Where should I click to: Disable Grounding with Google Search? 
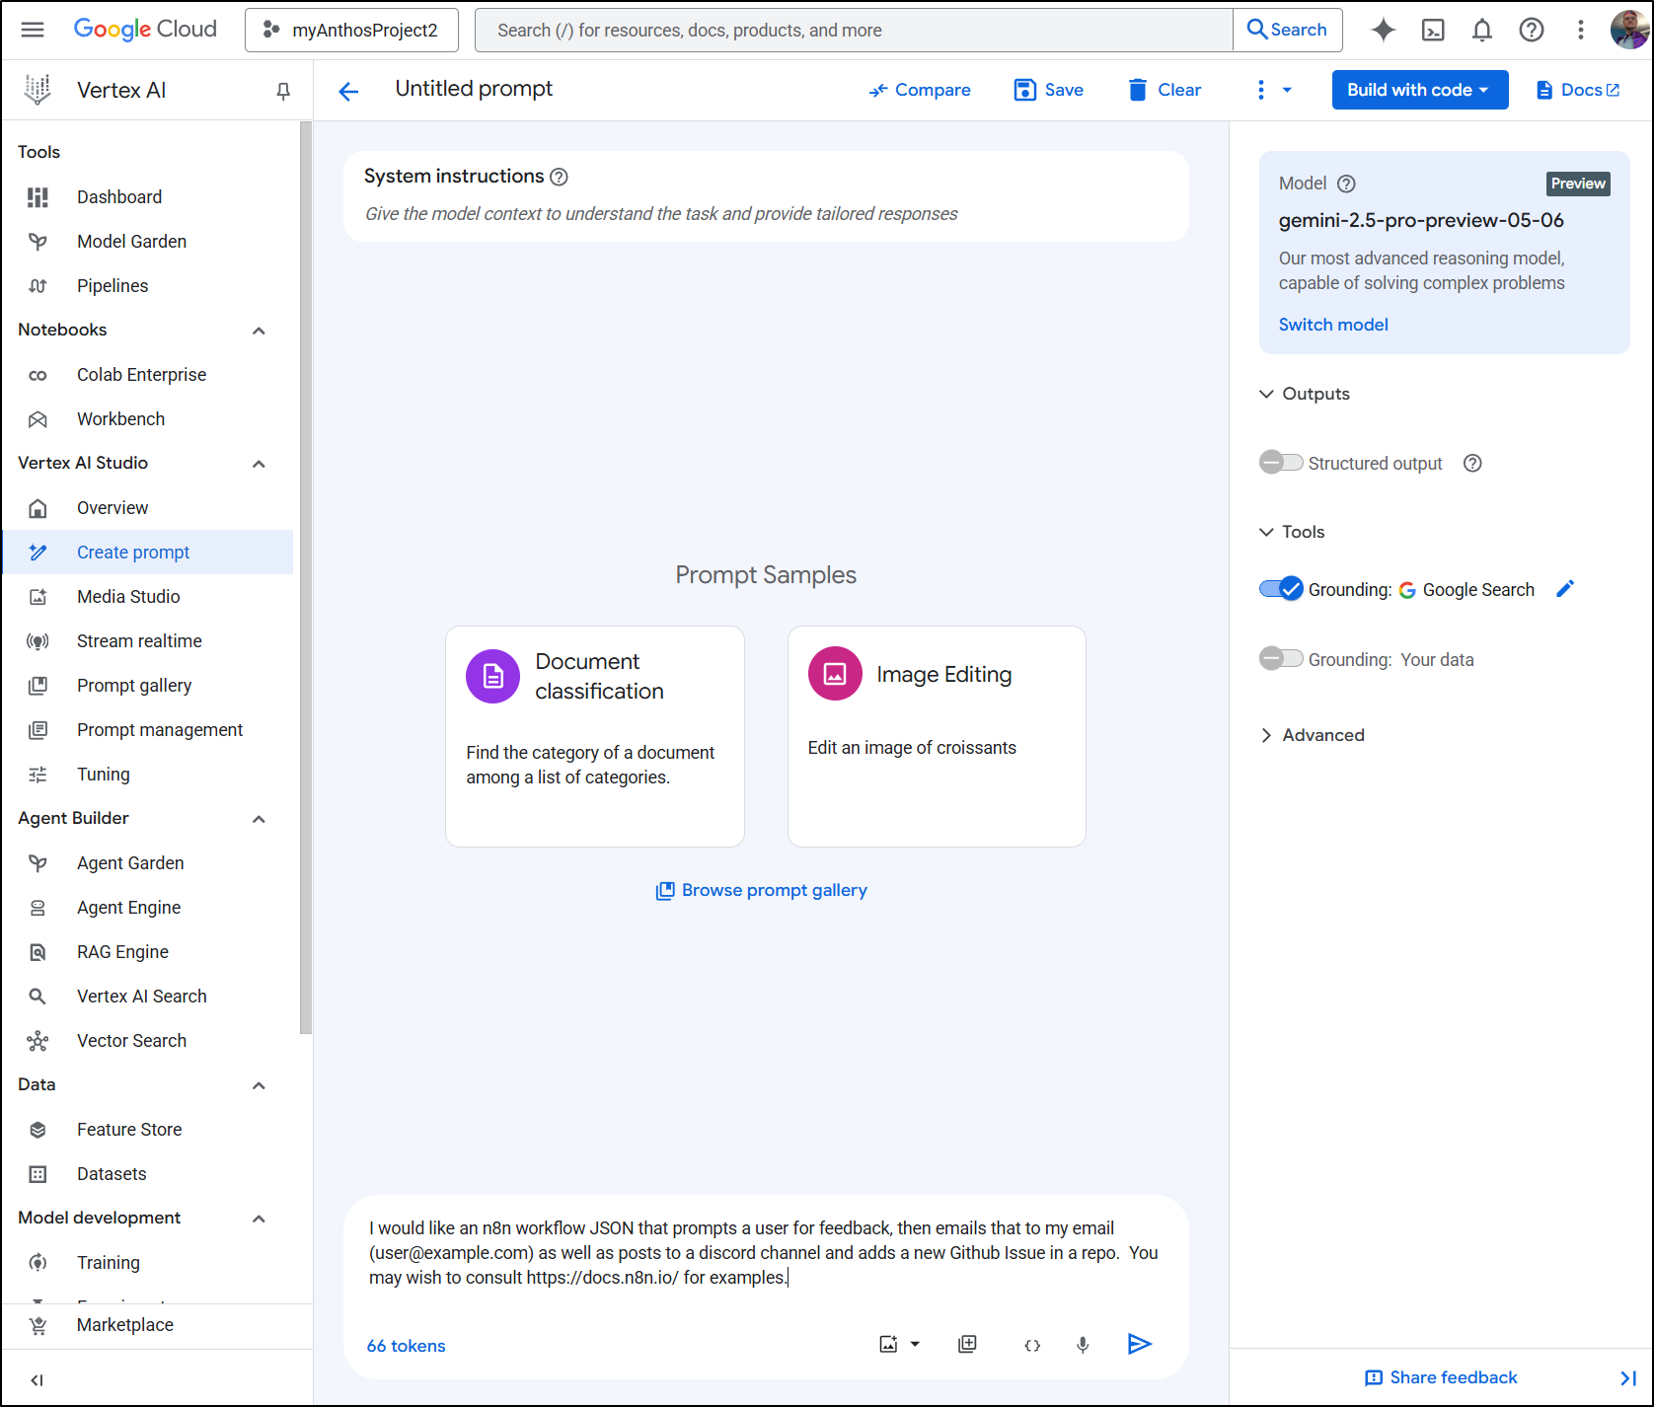coord(1281,589)
